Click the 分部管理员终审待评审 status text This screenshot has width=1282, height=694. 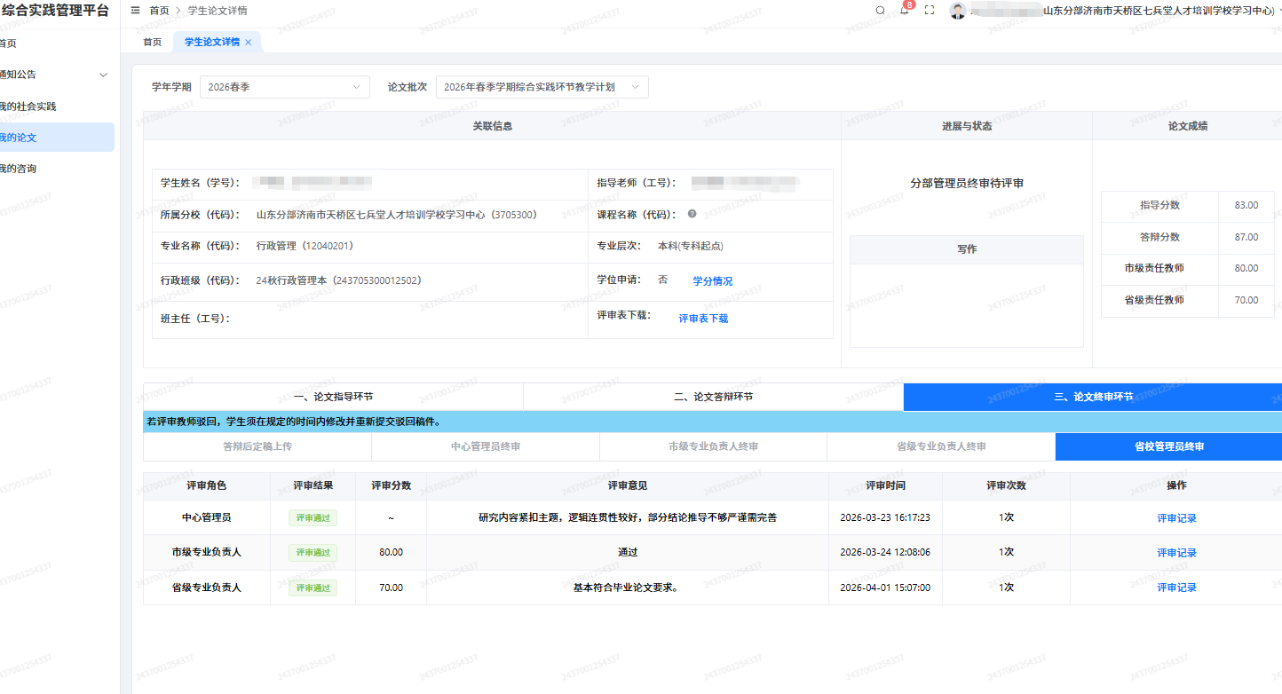pos(967,183)
